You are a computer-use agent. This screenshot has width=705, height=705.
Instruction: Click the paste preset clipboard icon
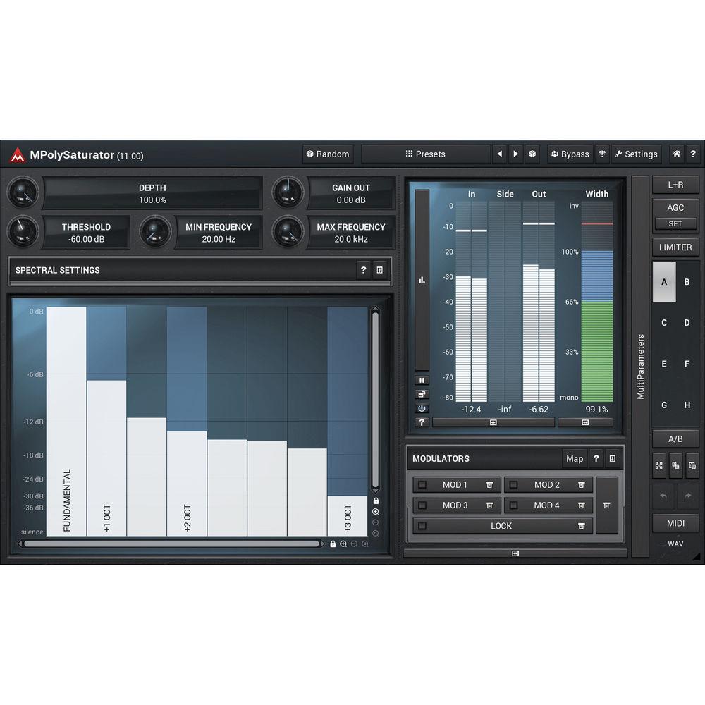click(x=692, y=465)
